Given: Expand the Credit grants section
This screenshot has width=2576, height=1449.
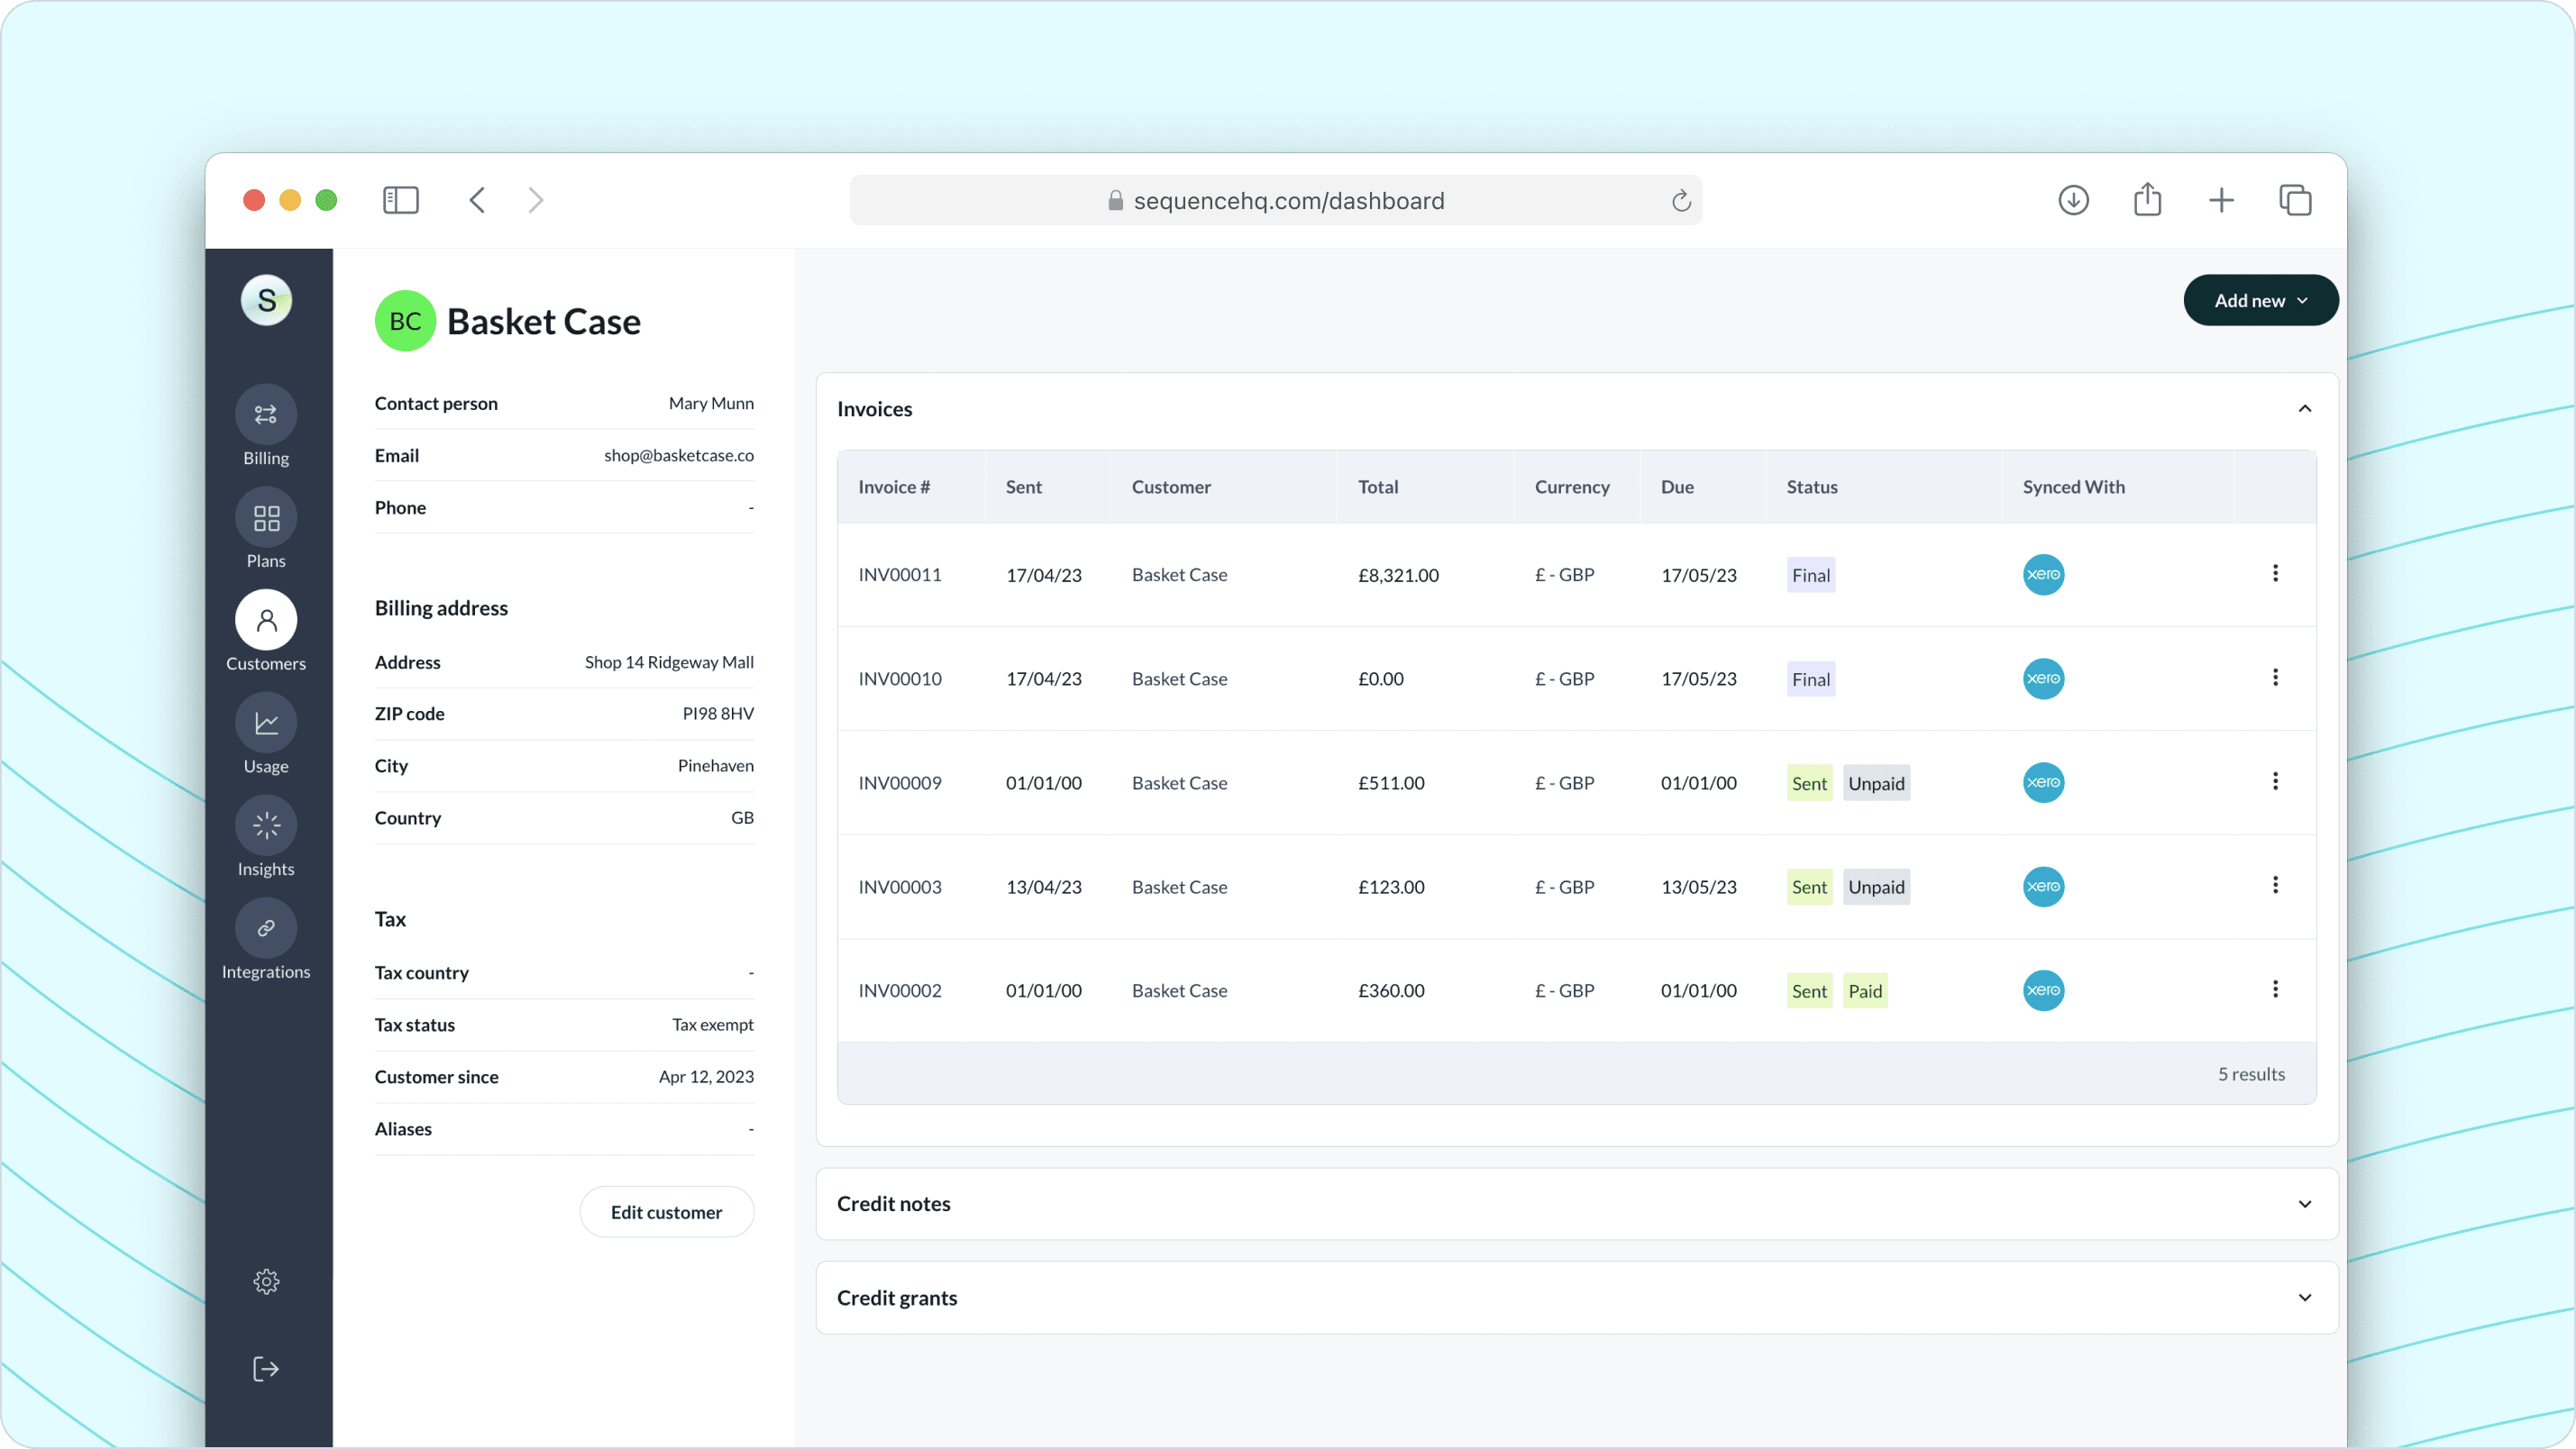Looking at the screenshot, I should coord(2304,1298).
